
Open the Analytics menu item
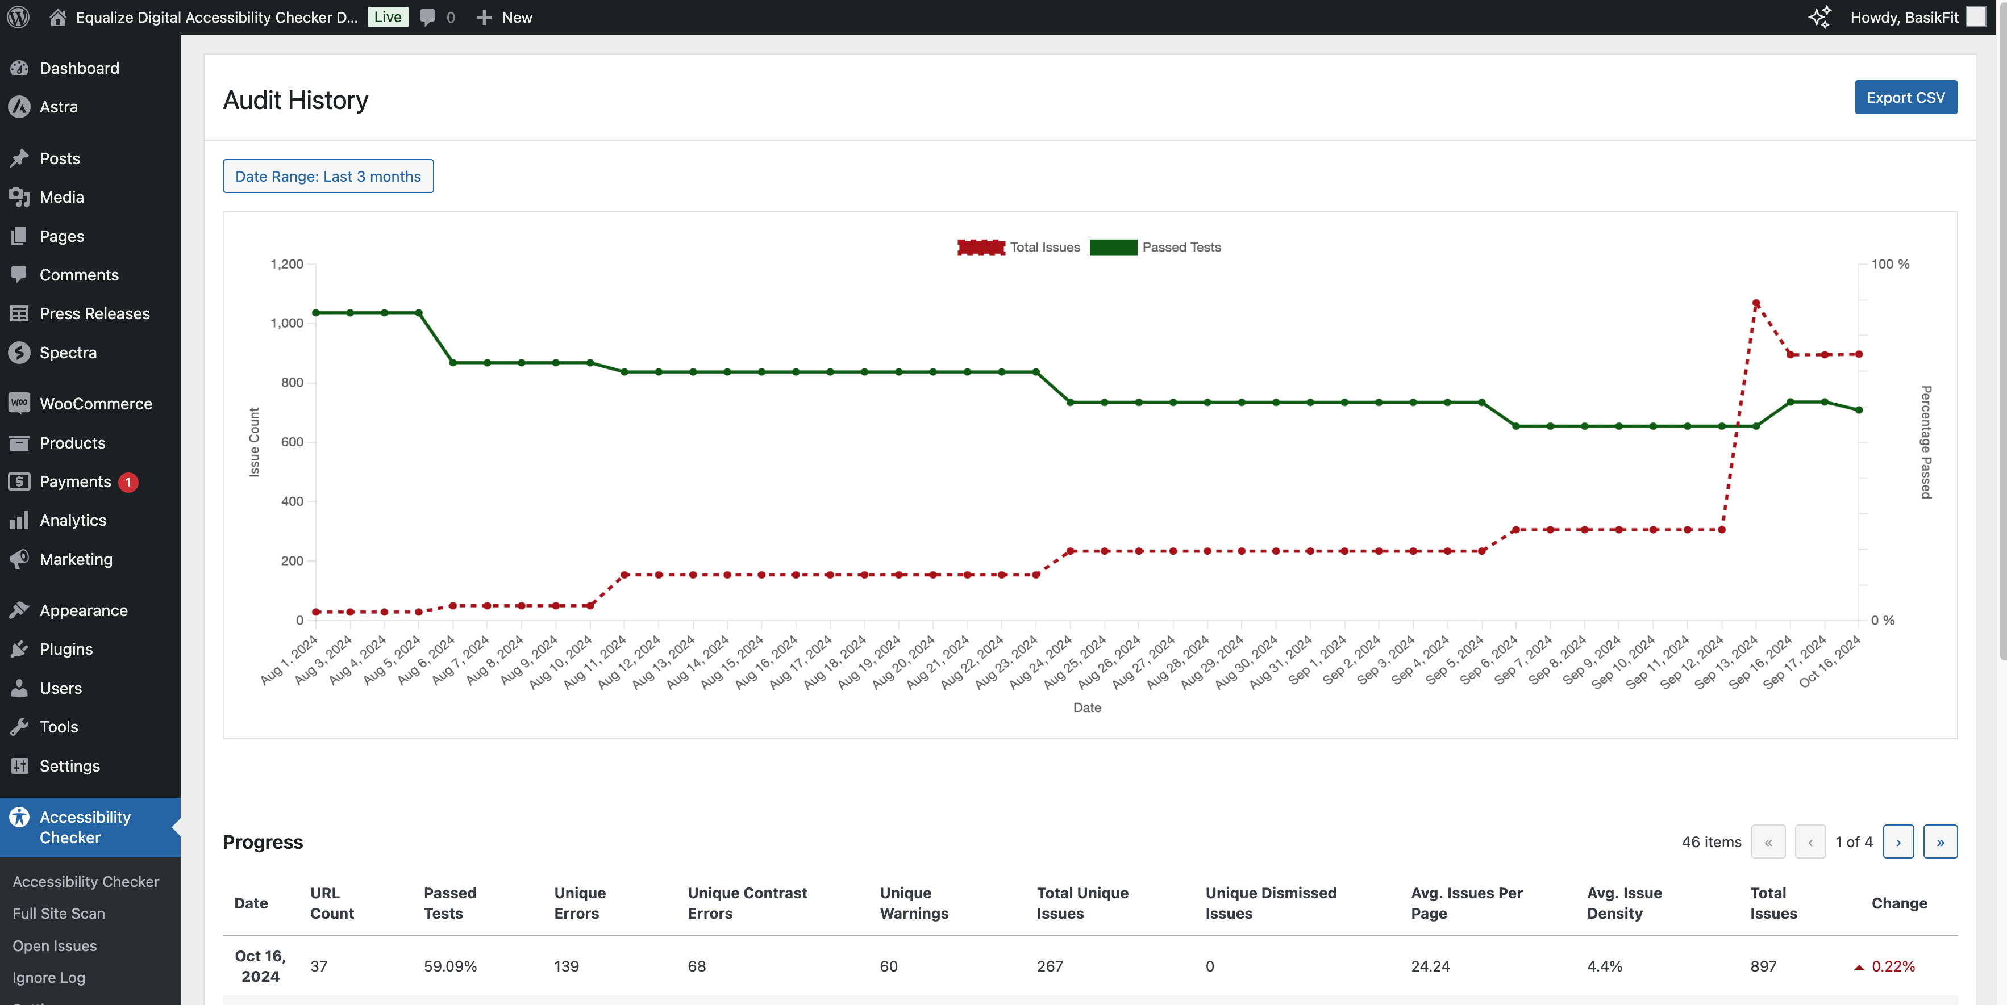click(90, 520)
